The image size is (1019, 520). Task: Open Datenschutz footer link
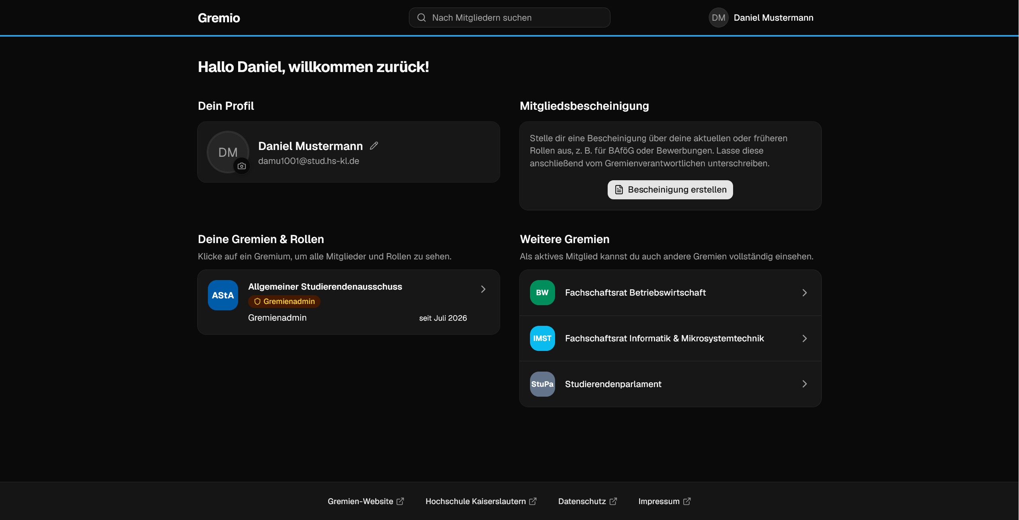coord(587,501)
